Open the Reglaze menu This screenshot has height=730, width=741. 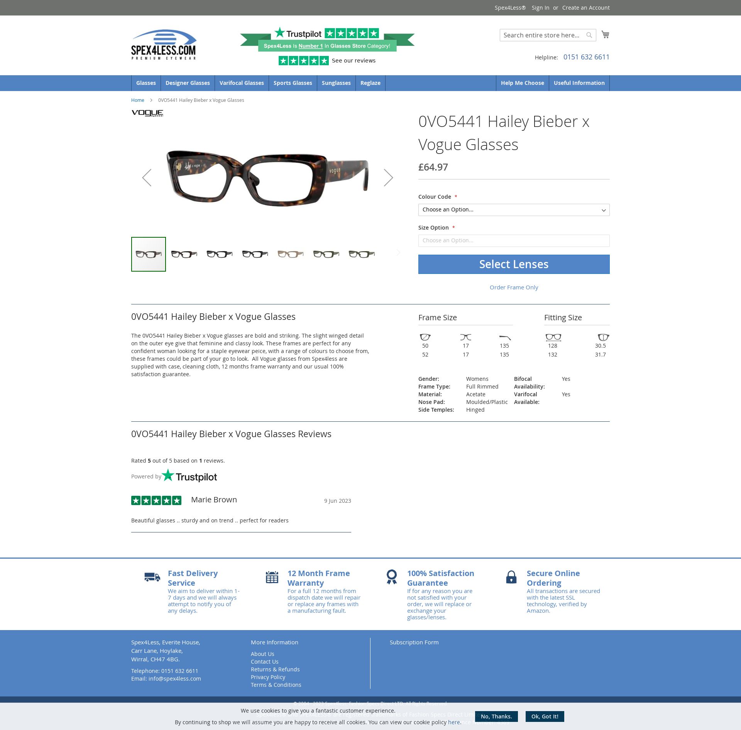[370, 83]
